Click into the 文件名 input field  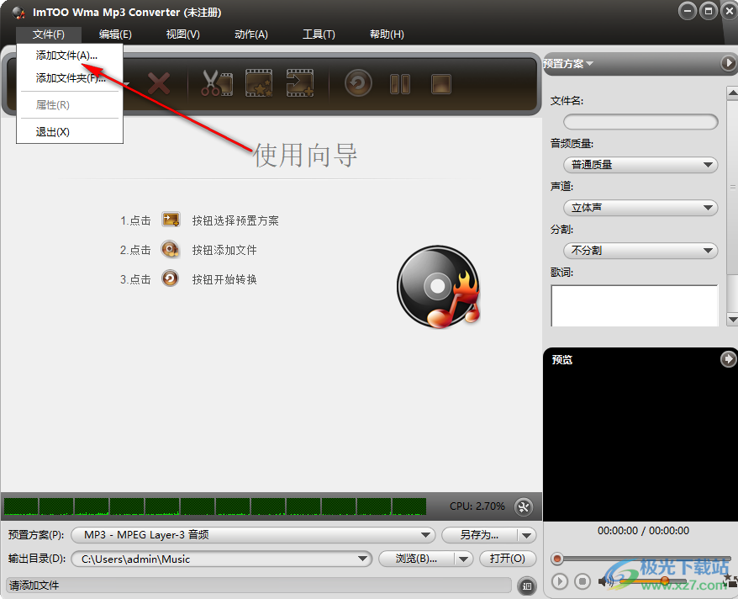640,122
